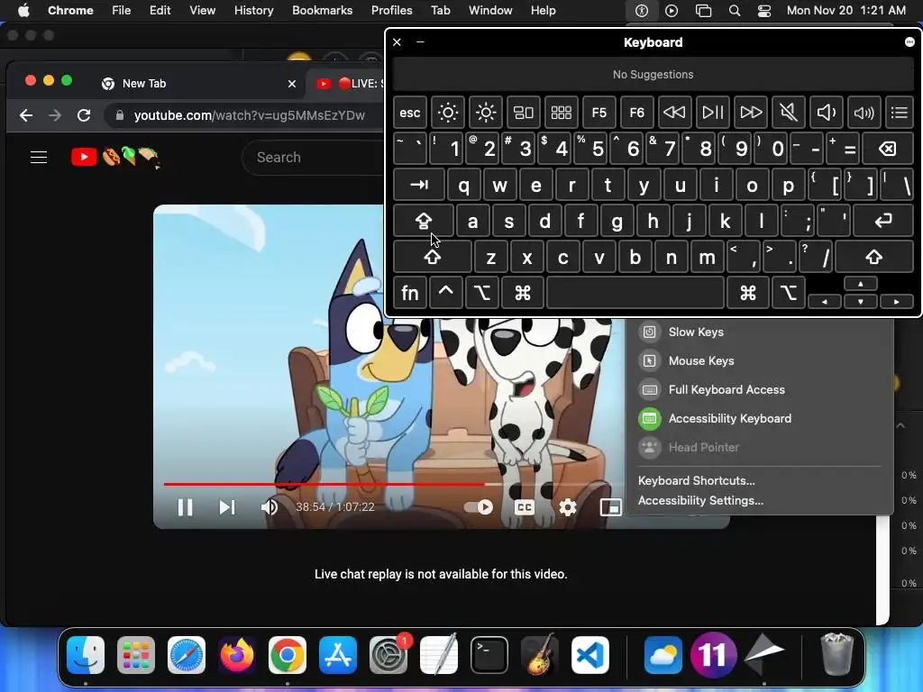Viewport: 923px width, 692px height.
Task: Open the Bookmarks menu
Action: tap(322, 11)
